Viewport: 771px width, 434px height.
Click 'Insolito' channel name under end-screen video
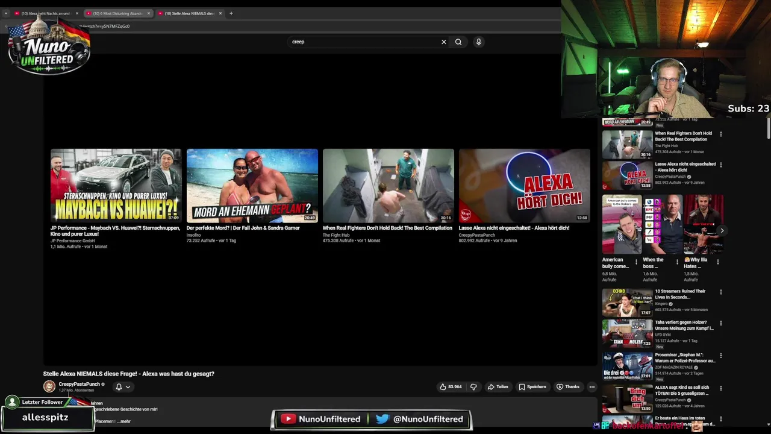pos(193,235)
